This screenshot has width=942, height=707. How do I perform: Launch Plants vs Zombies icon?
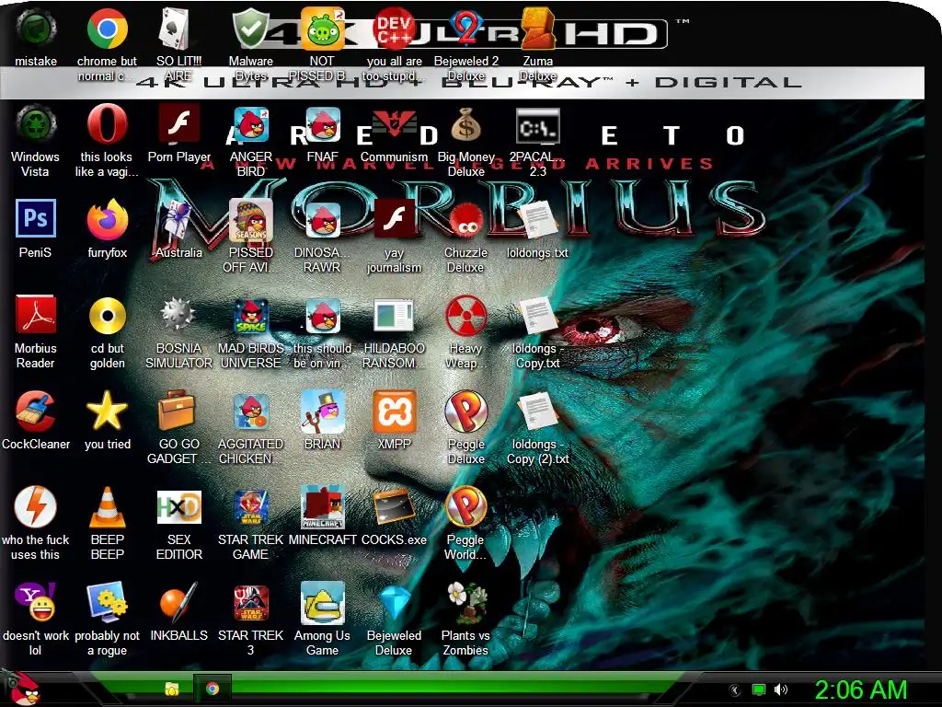[x=465, y=602]
